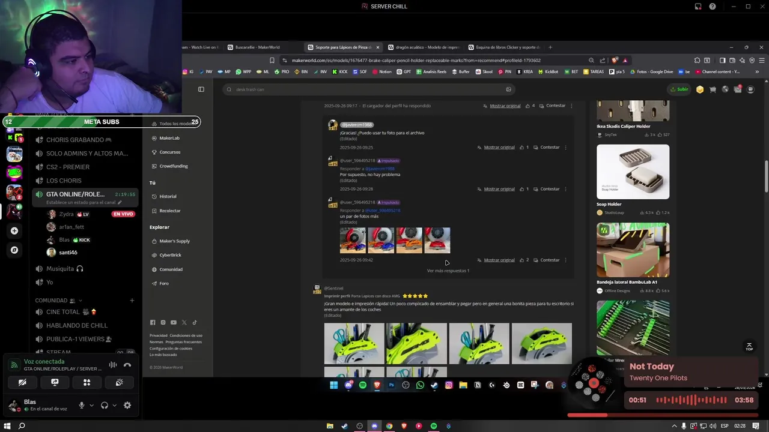Toggle the MakerWorld sidebar panel
The image size is (769, 432).
(x=201, y=89)
